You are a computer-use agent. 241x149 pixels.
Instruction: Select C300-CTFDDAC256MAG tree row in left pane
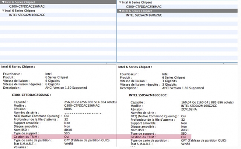[x=58, y=6]
